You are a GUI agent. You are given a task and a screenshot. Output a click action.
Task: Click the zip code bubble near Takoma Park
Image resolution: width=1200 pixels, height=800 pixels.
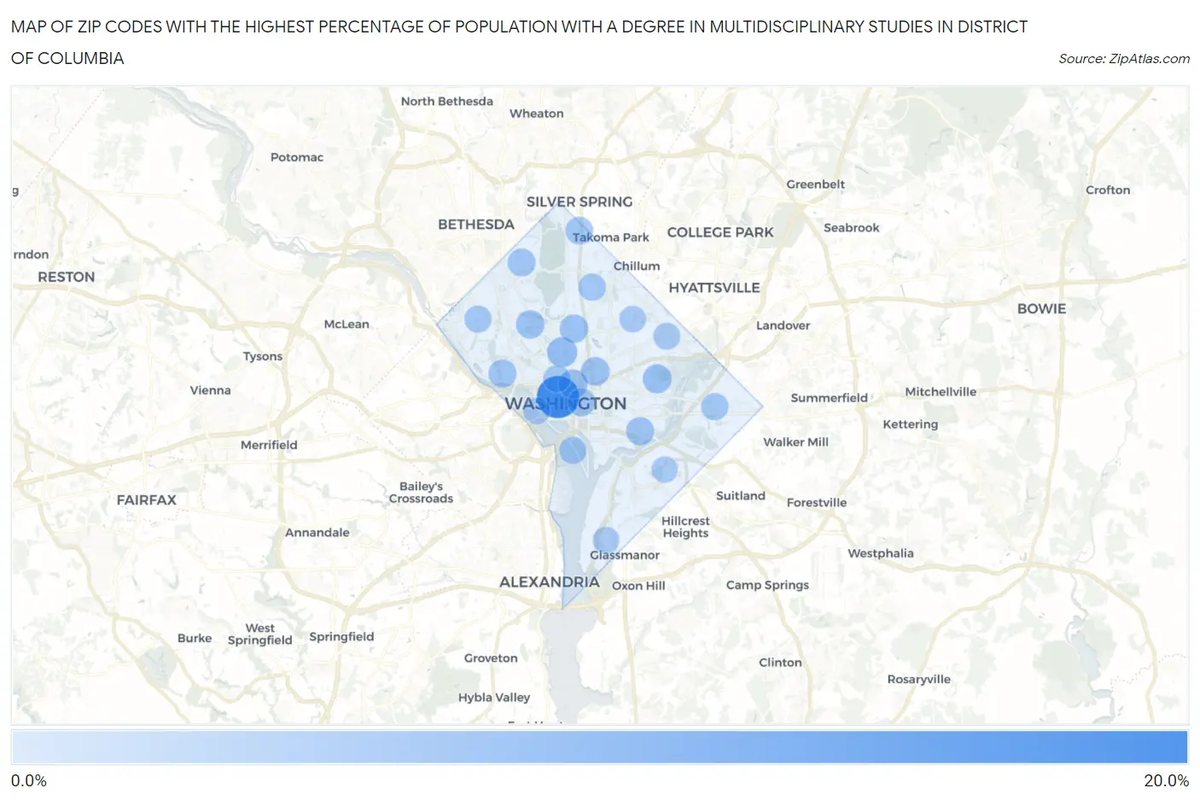click(x=579, y=231)
